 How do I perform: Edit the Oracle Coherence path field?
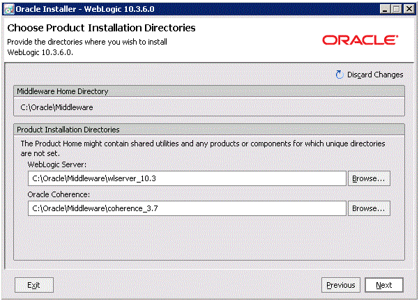pyautogui.click(x=187, y=208)
